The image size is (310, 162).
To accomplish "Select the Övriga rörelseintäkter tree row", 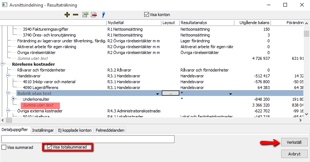I will [x=37, y=53].
